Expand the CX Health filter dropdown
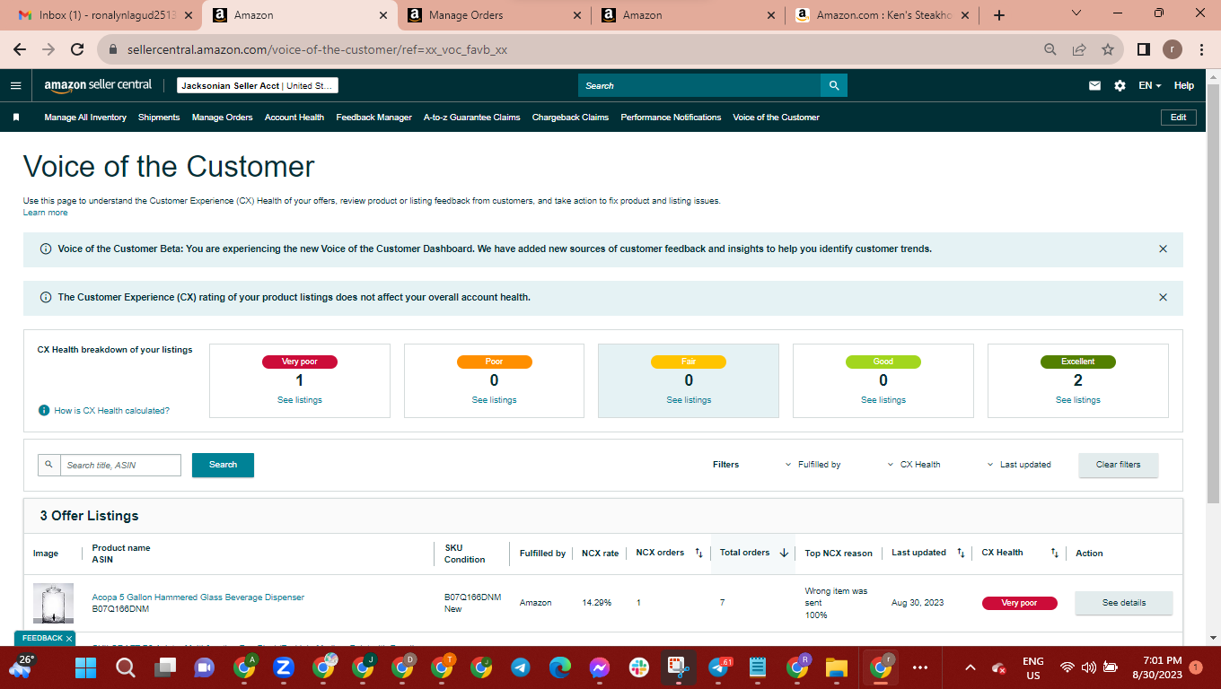1221x689 pixels. [914, 465]
